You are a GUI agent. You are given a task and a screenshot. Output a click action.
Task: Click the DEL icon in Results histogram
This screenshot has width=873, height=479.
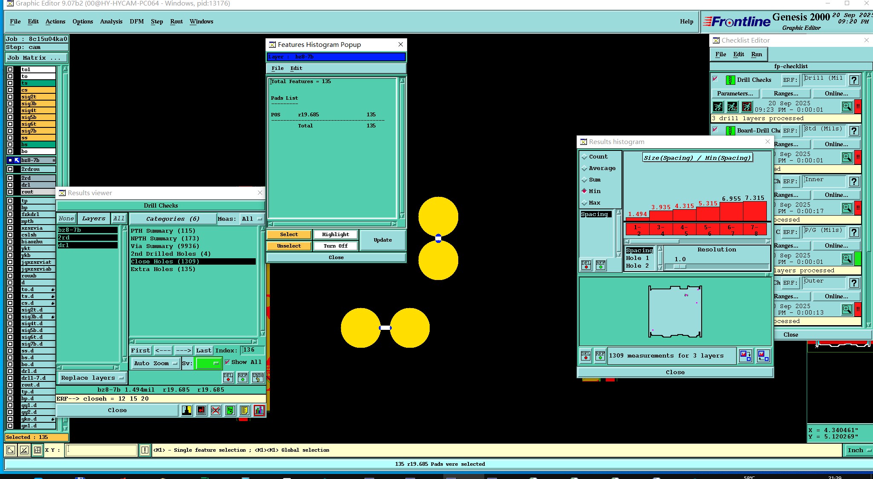[586, 356]
